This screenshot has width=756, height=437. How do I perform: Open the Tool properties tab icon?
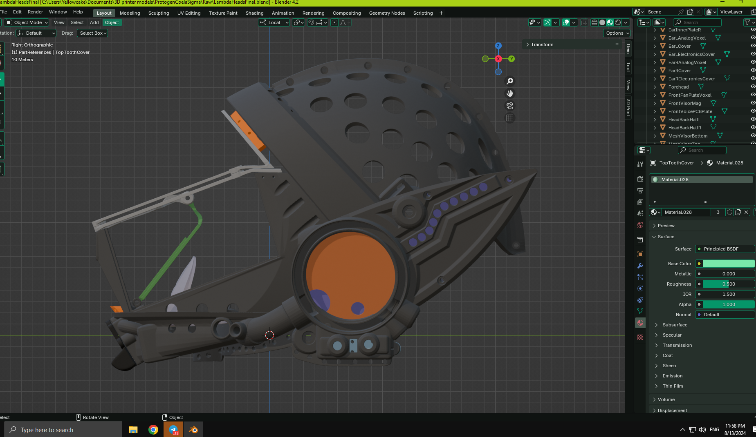point(640,164)
